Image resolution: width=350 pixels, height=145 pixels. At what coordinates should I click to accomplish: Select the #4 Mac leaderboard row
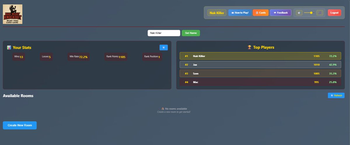260,82
